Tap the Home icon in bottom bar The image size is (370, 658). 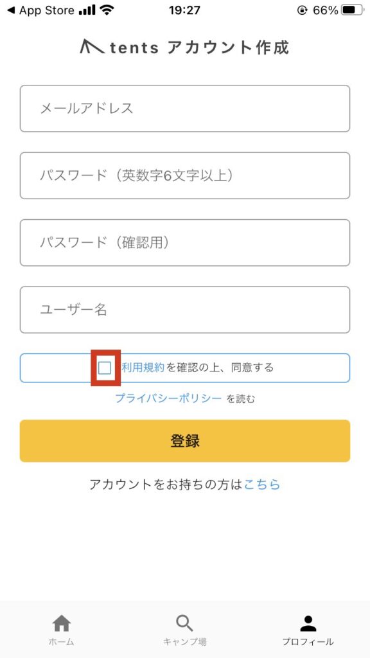click(x=61, y=623)
